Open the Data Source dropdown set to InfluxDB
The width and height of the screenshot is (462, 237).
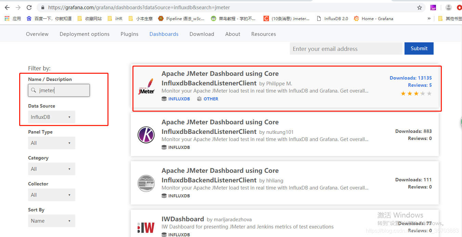pyautogui.click(x=52, y=117)
